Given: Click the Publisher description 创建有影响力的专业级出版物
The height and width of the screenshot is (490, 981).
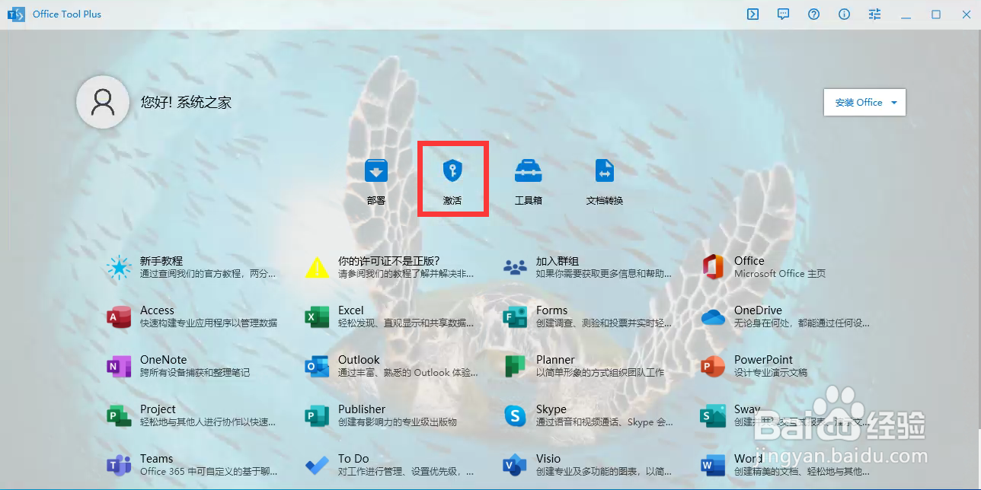Looking at the screenshot, I should point(398,422).
